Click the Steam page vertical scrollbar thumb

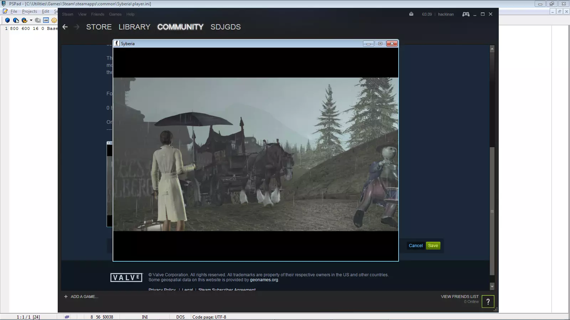[492, 211]
